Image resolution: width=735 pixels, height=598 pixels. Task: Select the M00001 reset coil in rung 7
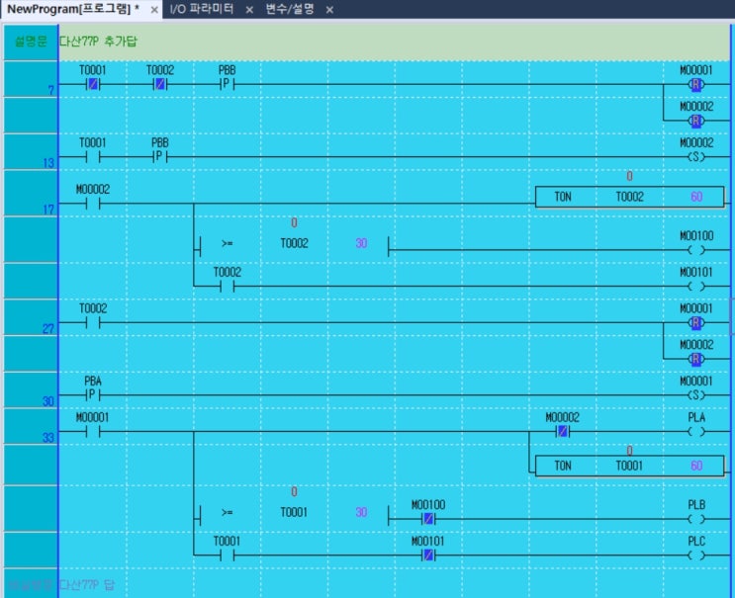[696, 85]
